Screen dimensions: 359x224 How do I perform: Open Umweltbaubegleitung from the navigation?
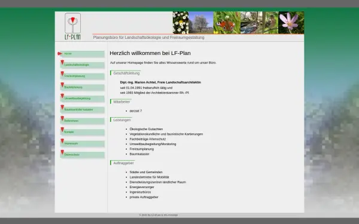[x=82, y=99]
